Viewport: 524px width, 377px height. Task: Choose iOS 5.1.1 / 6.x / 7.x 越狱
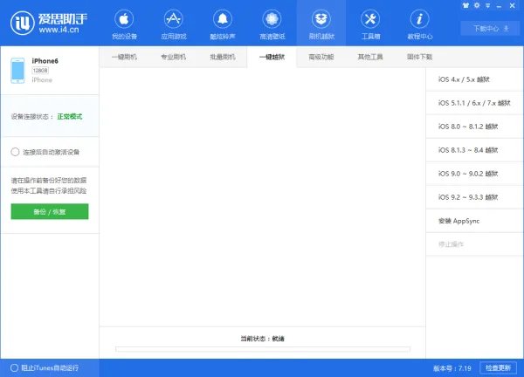click(x=474, y=103)
